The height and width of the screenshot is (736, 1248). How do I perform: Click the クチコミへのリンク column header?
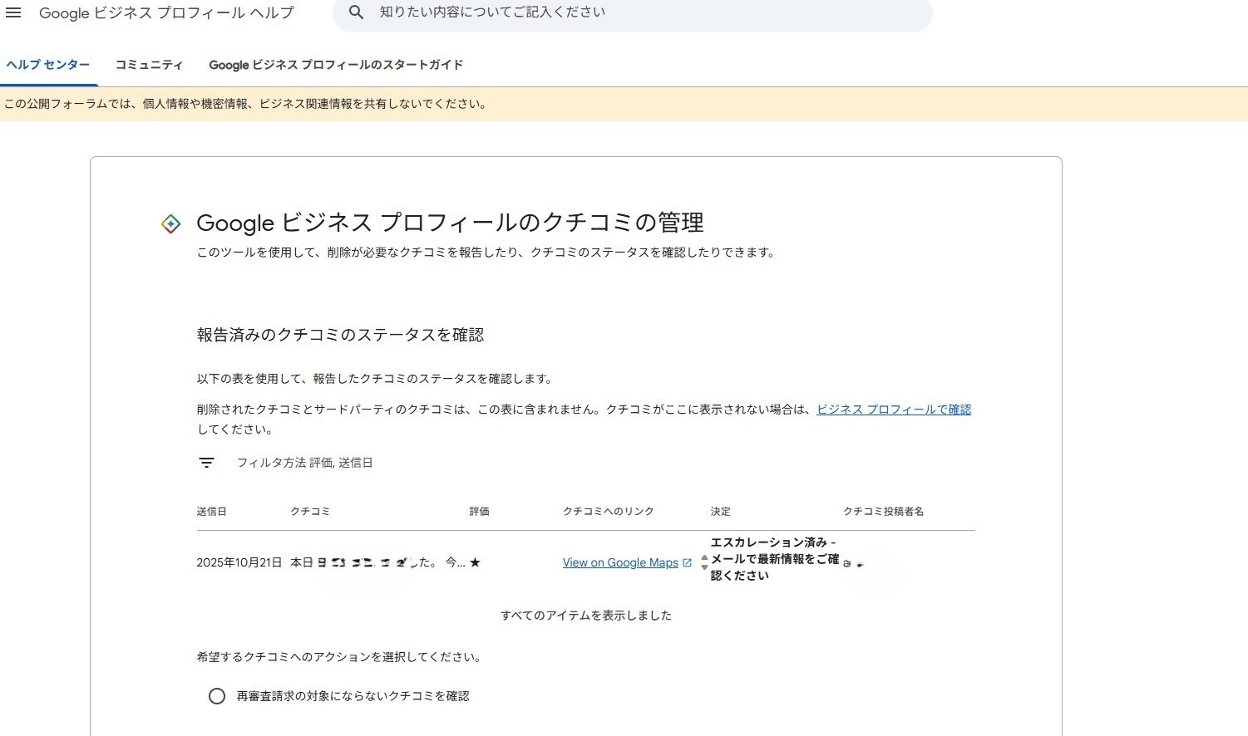(609, 512)
